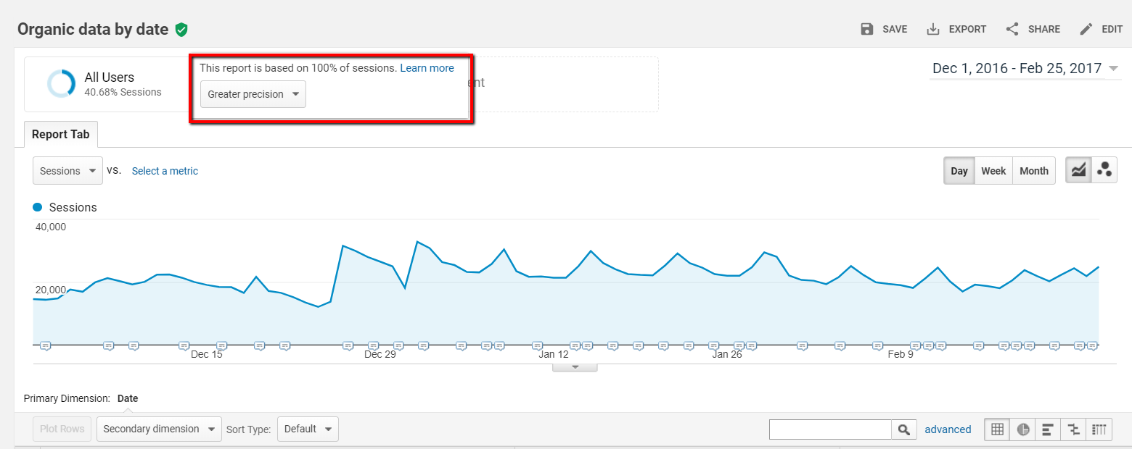Select the pie chart percentage view icon
The width and height of the screenshot is (1132, 449).
pyautogui.click(x=1023, y=429)
